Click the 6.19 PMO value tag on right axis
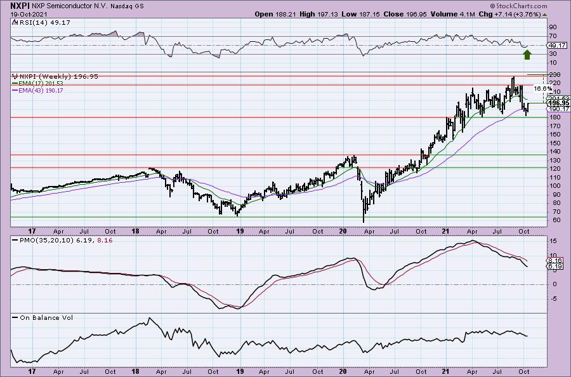This screenshot has width=571, height=377. tap(555, 267)
